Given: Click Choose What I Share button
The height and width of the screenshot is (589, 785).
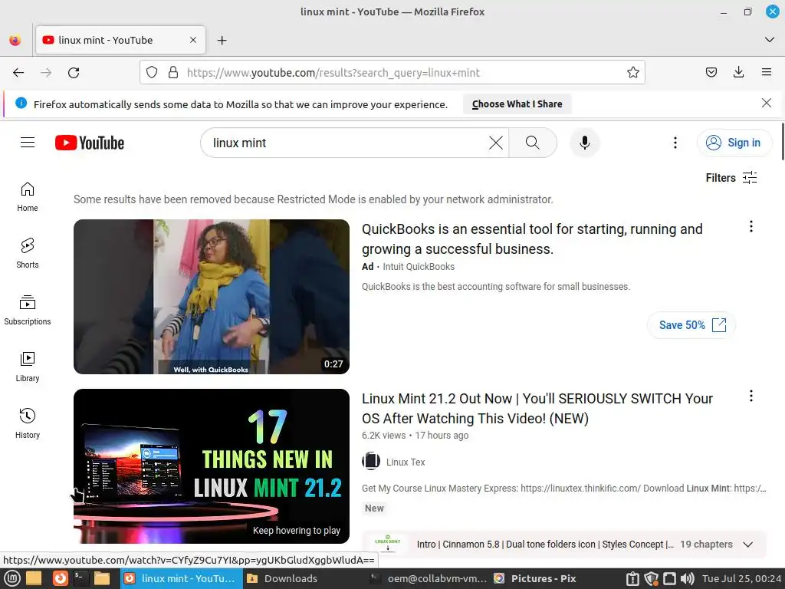Looking at the screenshot, I should point(517,104).
